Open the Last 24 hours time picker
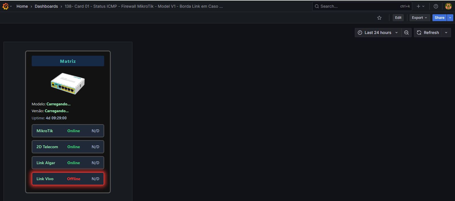This screenshot has height=201, width=455. [x=378, y=33]
